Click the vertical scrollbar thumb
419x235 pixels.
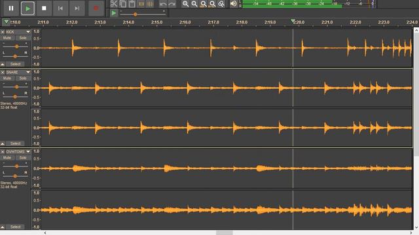tap(416, 94)
